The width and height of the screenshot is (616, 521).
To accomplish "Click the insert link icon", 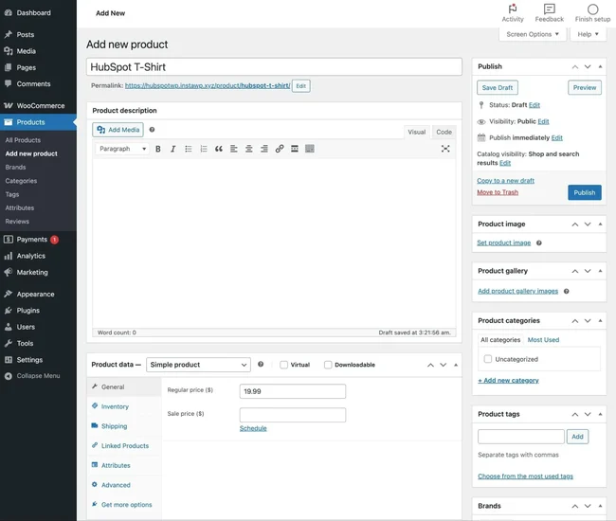I will click(280, 149).
